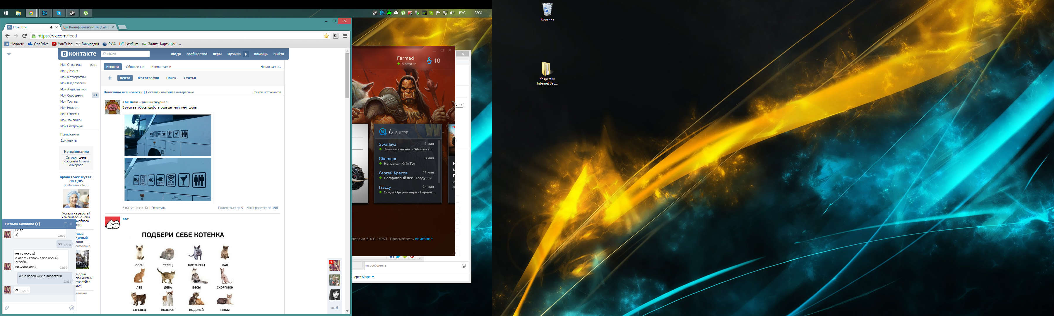
Task: Mute the Новости tab via the speaker icon
Action: point(52,28)
